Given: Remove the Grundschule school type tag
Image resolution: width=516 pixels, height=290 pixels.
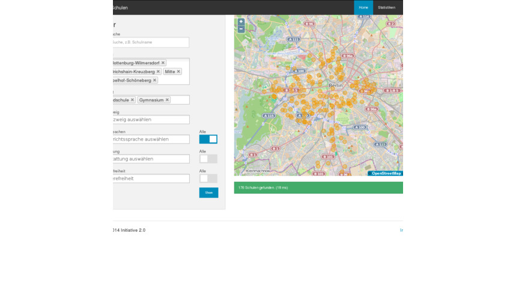Looking at the screenshot, I should pyautogui.click(x=132, y=100).
